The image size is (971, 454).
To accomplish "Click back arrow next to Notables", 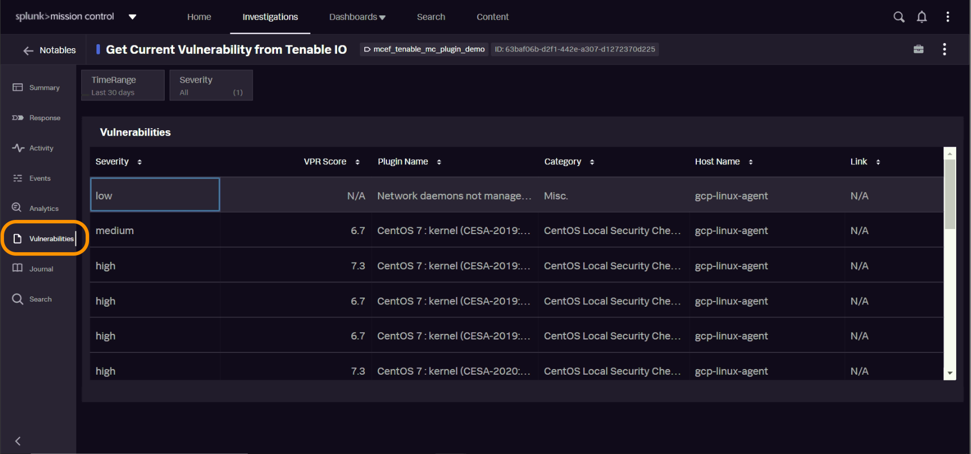I will point(28,50).
